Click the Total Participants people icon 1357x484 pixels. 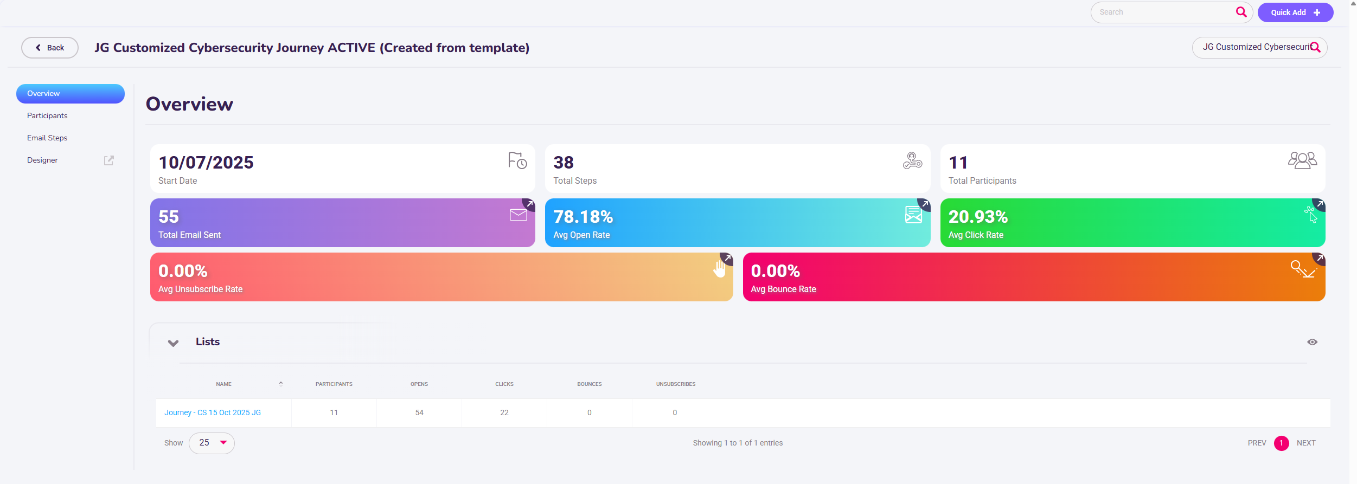click(1302, 160)
